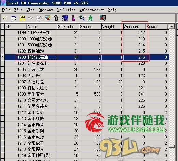Click the filter table toolbar icon
Viewport: 178px width, 161px height.
48,18
